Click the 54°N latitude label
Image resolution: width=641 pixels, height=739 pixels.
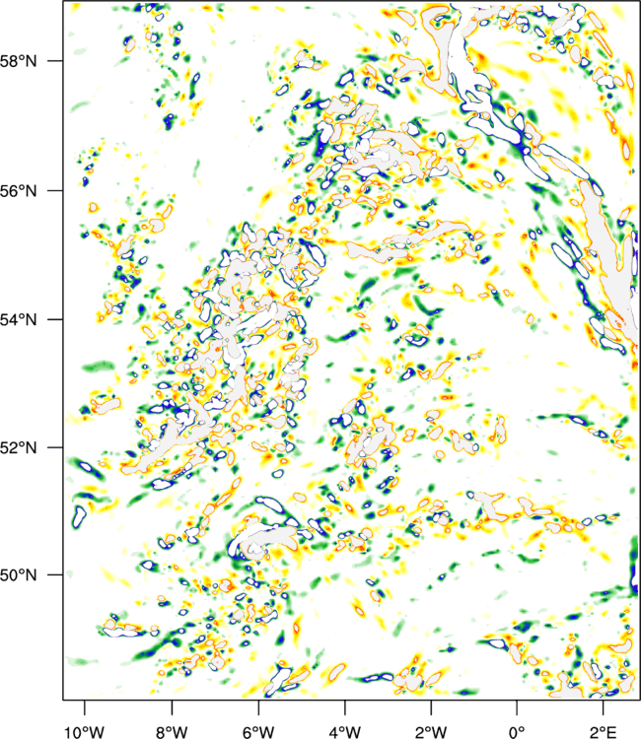(18, 319)
